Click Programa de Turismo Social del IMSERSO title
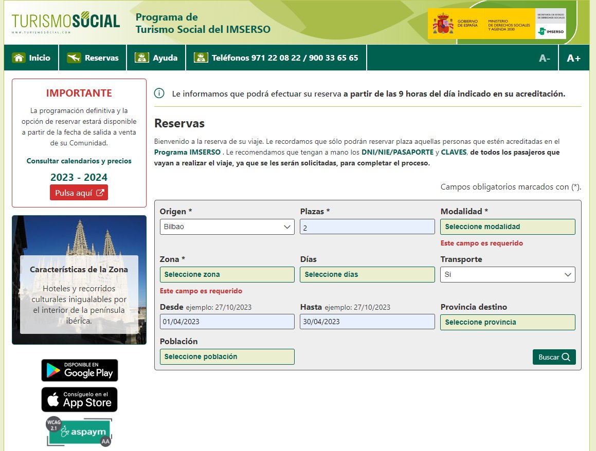Image resolution: width=596 pixels, height=451 pixels. 203,23
